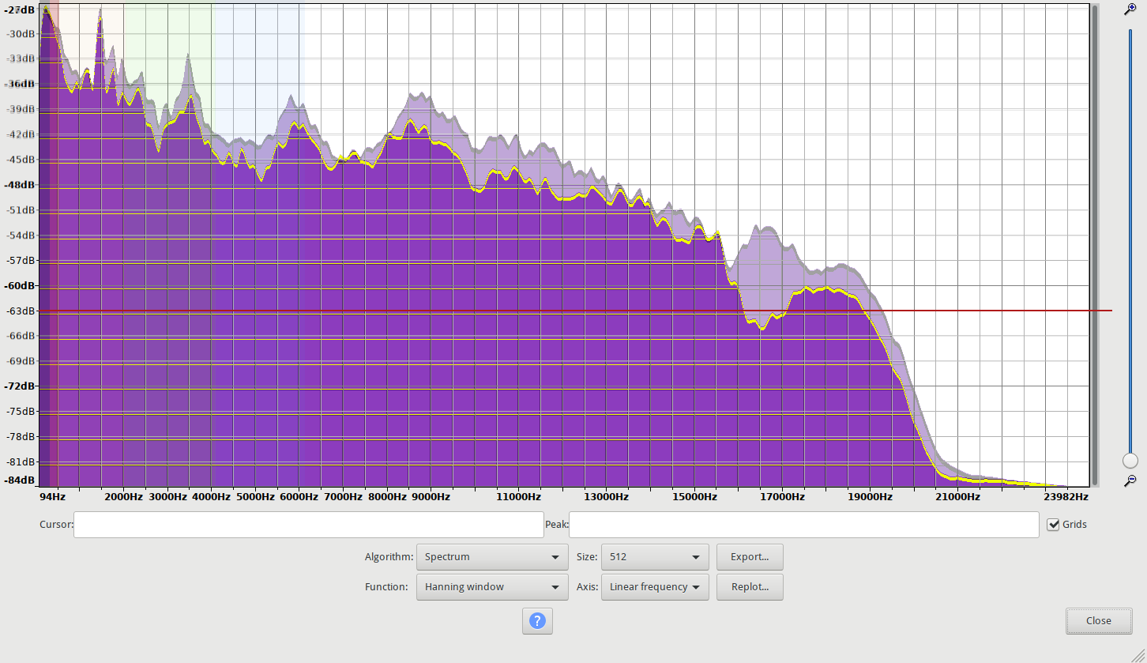The width and height of the screenshot is (1147, 663).
Task: Click the 11000Hz label on the frequency axis
Action: 519,497
